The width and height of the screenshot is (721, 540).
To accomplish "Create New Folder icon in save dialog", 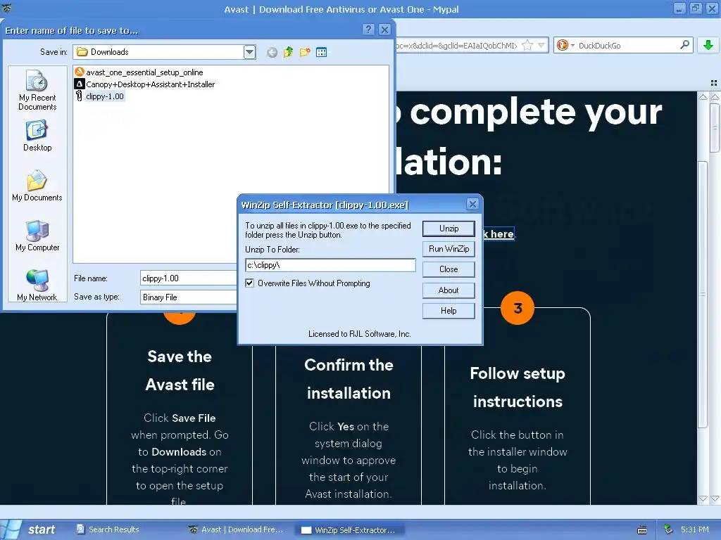I will [x=305, y=52].
